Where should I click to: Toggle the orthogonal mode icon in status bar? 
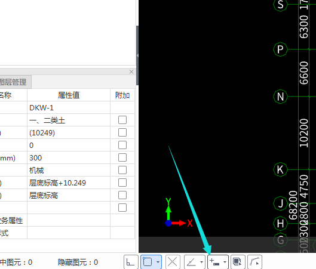point(131,262)
